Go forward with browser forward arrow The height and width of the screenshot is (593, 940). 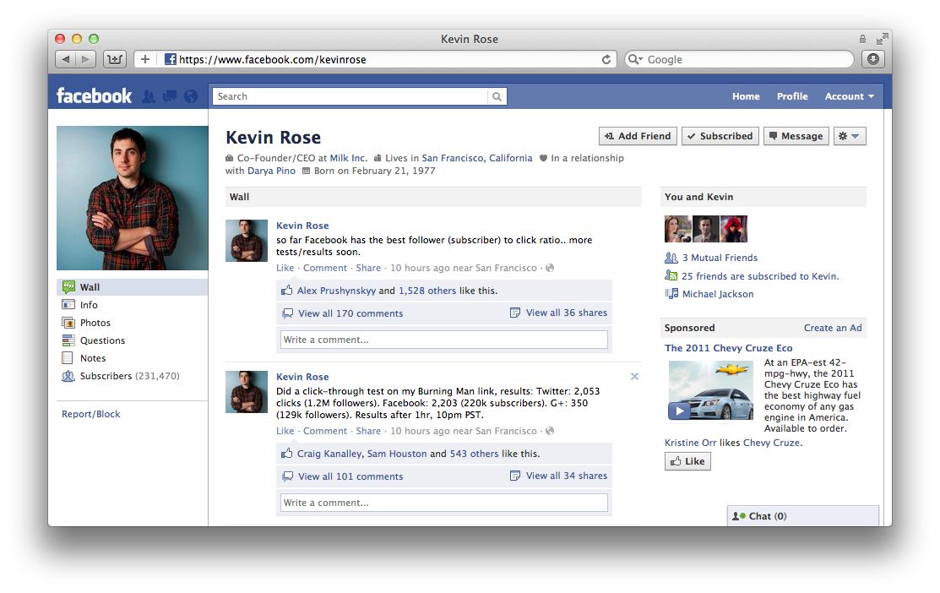(86, 59)
